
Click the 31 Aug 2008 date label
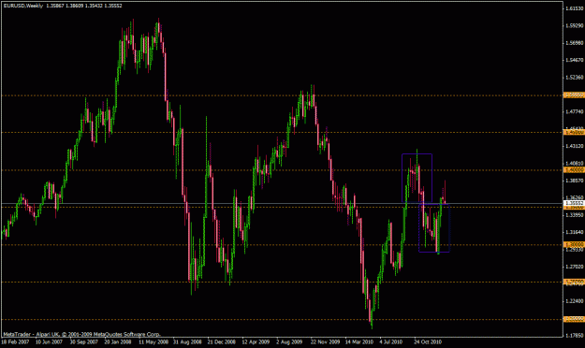click(x=187, y=341)
